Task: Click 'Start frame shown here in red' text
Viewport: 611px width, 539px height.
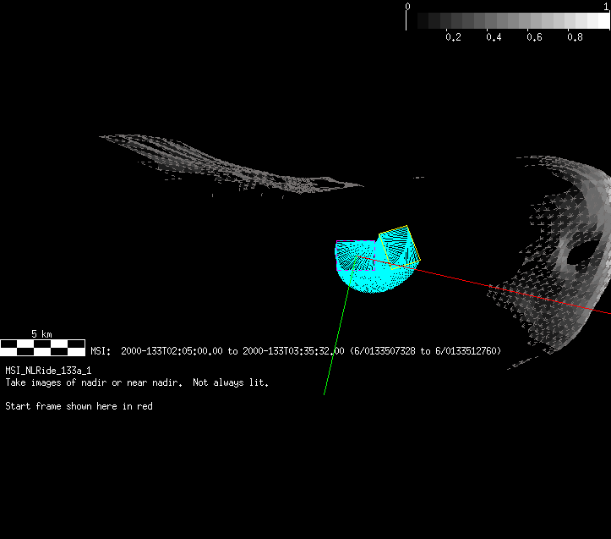Action: pos(79,406)
